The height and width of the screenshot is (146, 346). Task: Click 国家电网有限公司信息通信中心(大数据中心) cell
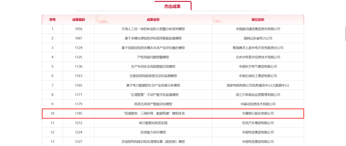coord(258,85)
